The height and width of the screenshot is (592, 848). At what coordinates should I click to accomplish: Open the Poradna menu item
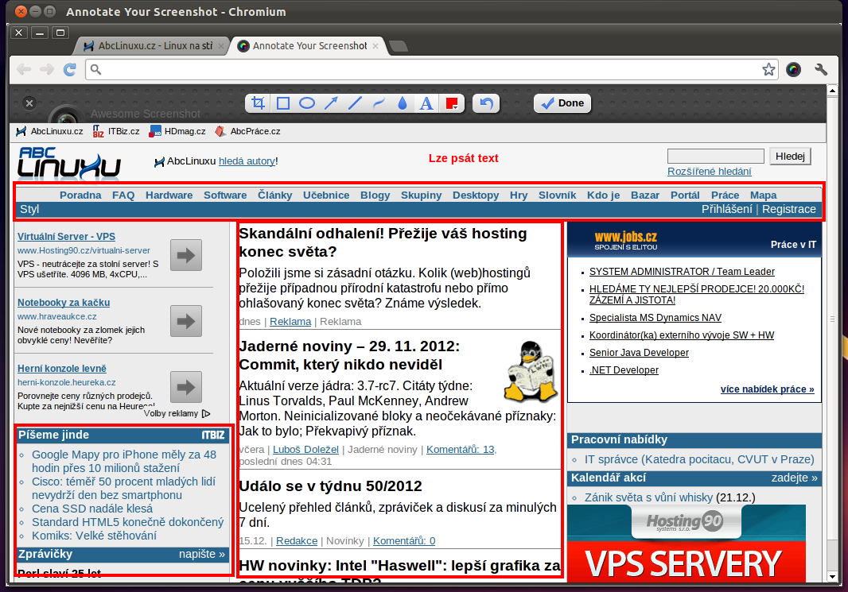point(80,195)
